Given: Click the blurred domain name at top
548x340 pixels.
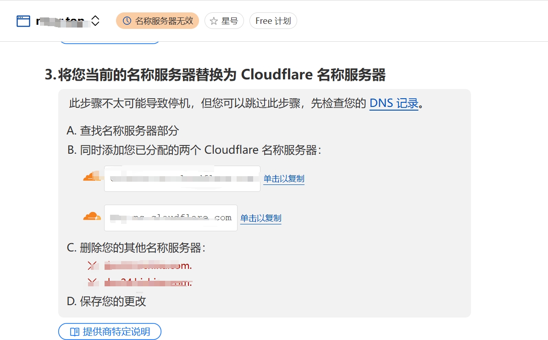Looking at the screenshot, I should click(60, 22).
